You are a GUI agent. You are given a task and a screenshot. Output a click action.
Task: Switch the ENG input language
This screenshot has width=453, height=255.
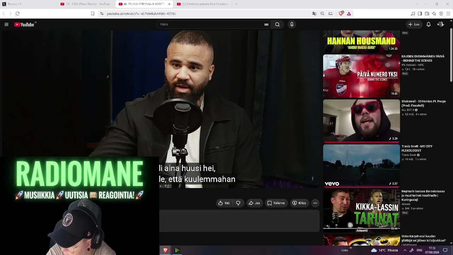point(419,250)
